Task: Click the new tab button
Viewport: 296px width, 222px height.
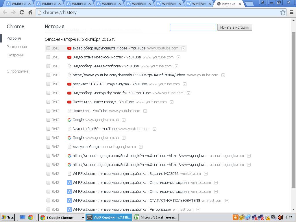Action: coord(249,3)
